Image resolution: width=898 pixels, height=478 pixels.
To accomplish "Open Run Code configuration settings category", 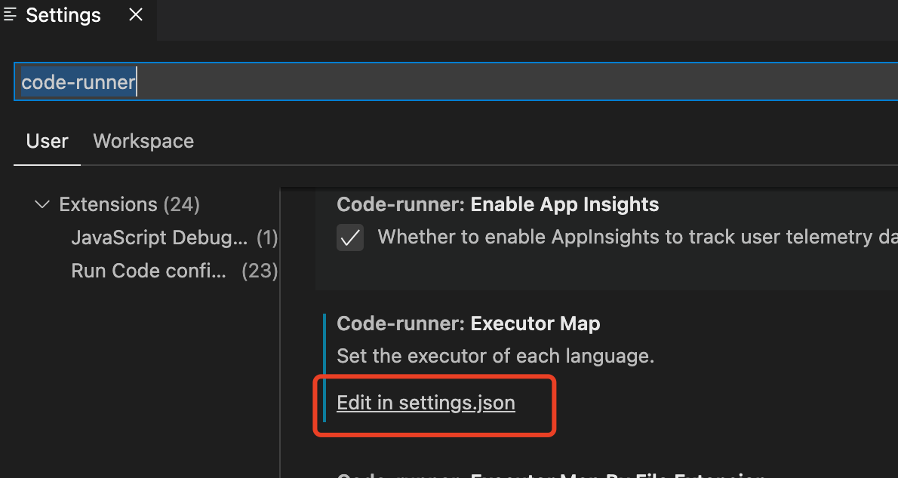I will pos(149,271).
